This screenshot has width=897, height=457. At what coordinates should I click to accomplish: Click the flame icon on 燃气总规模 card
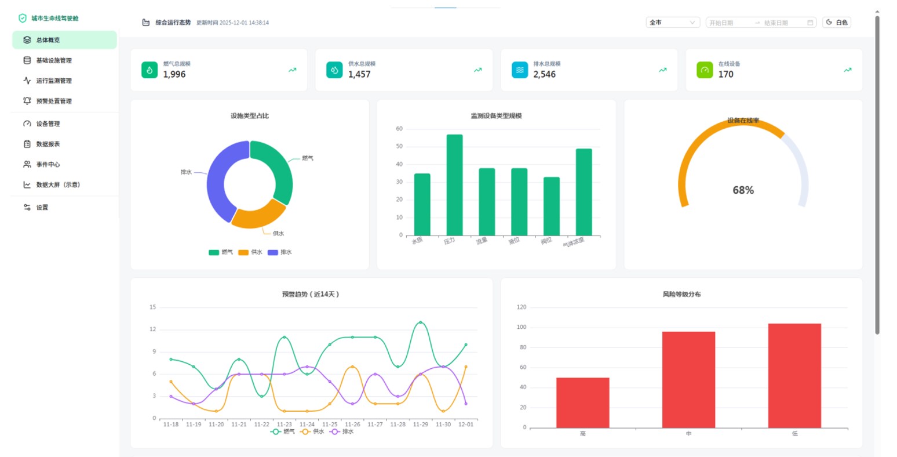click(x=149, y=70)
